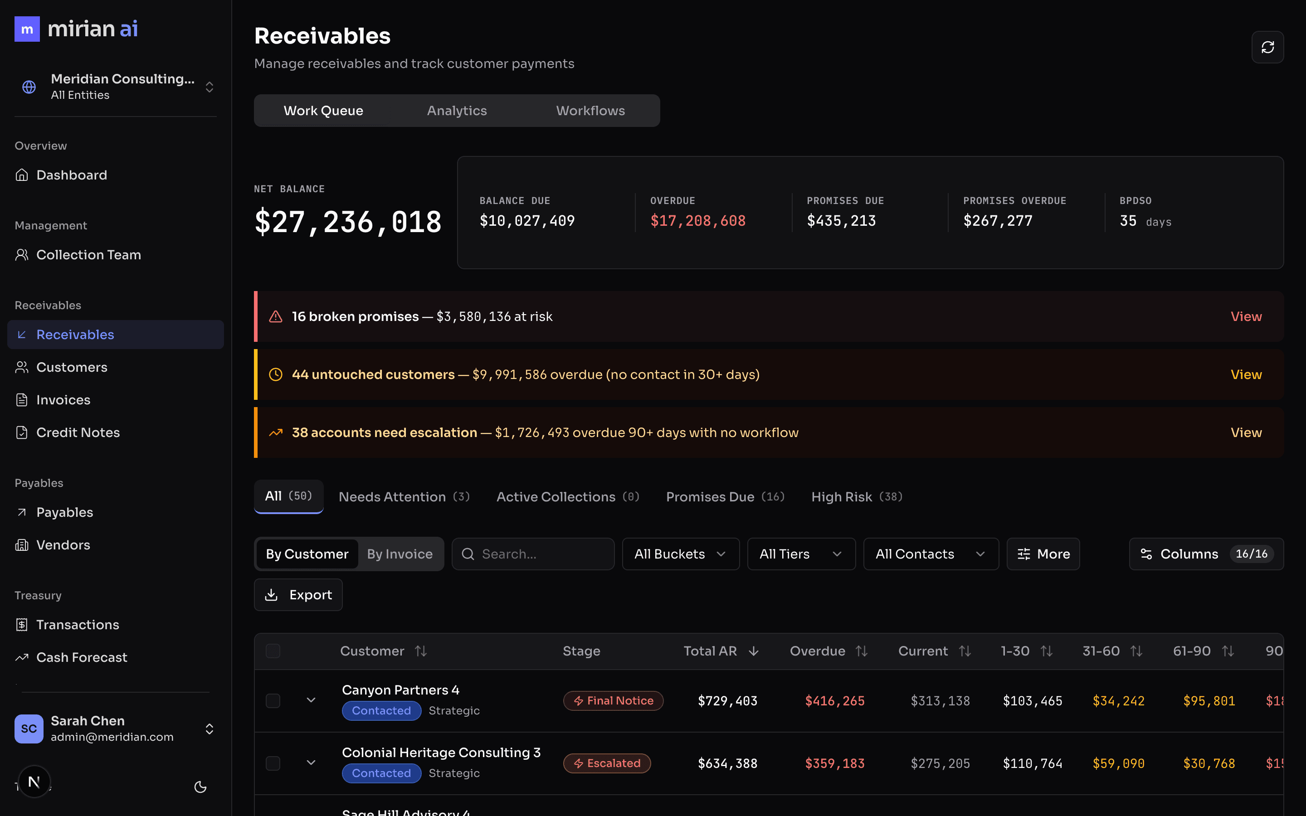The width and height of the screenshot is (1306, 816).
Task: Select Canyon Partners 4 row checkbox
Action: tap(273, 700)
